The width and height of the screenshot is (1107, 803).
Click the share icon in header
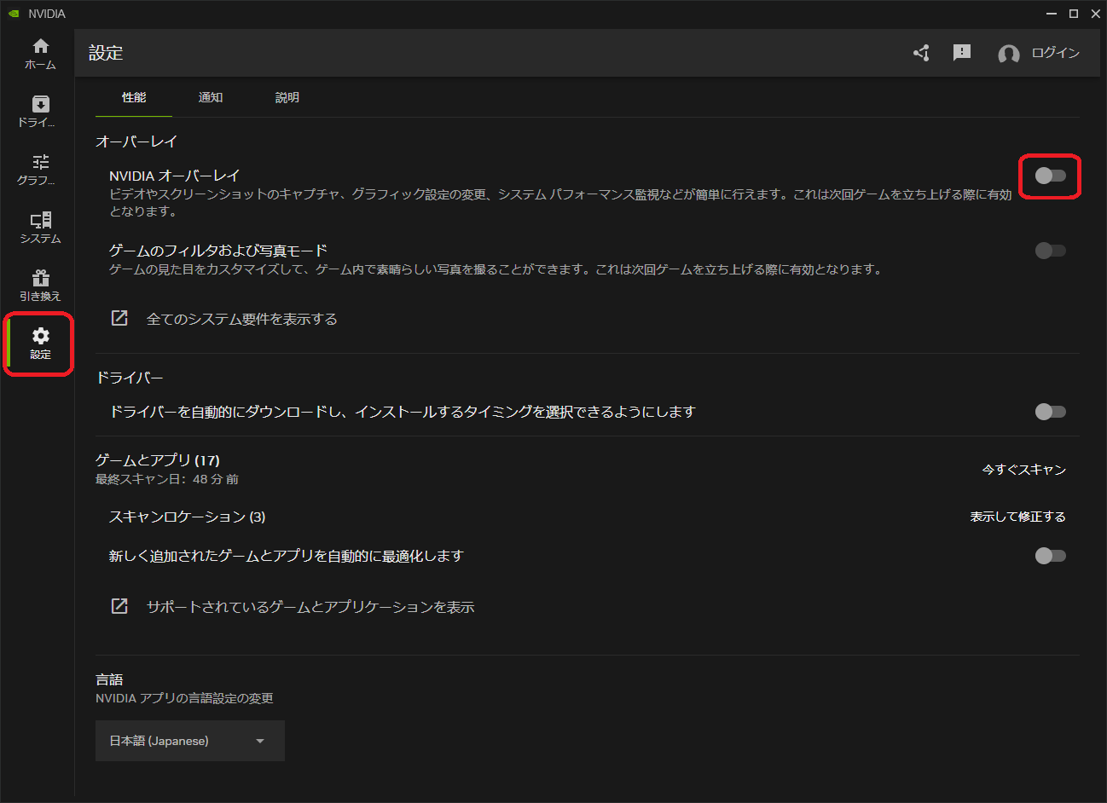click(921, 53)
